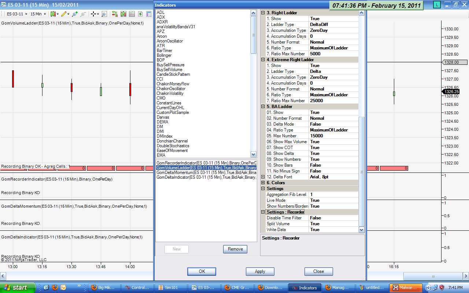469x293 pixels.
Task: Remove the selected indicator
Action: tap(235, 249)
